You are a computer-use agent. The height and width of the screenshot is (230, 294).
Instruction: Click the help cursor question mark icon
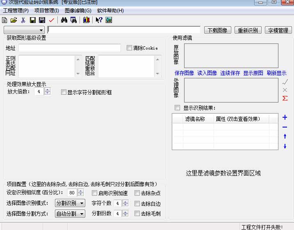[x=99, y=20]
